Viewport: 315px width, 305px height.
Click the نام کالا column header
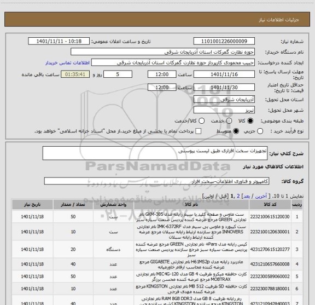point(191,204)
